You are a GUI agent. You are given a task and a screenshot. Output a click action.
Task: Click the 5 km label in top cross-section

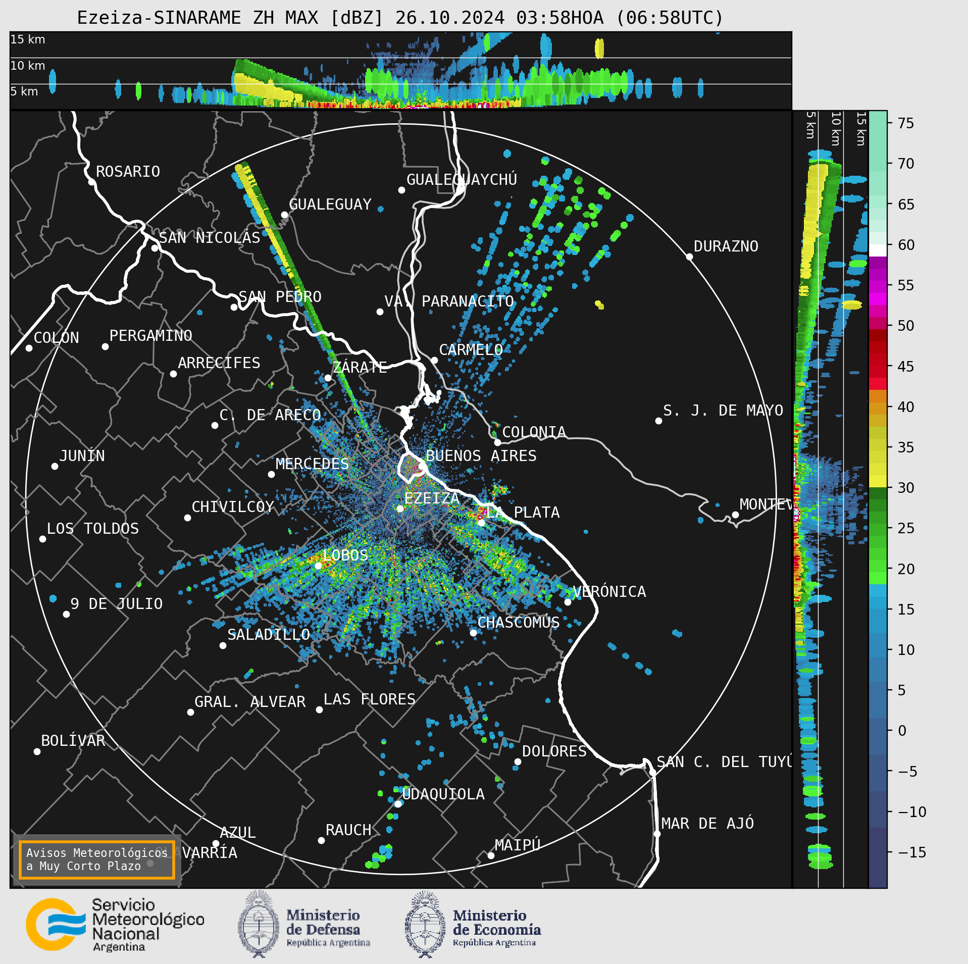[x=24, y=91]
